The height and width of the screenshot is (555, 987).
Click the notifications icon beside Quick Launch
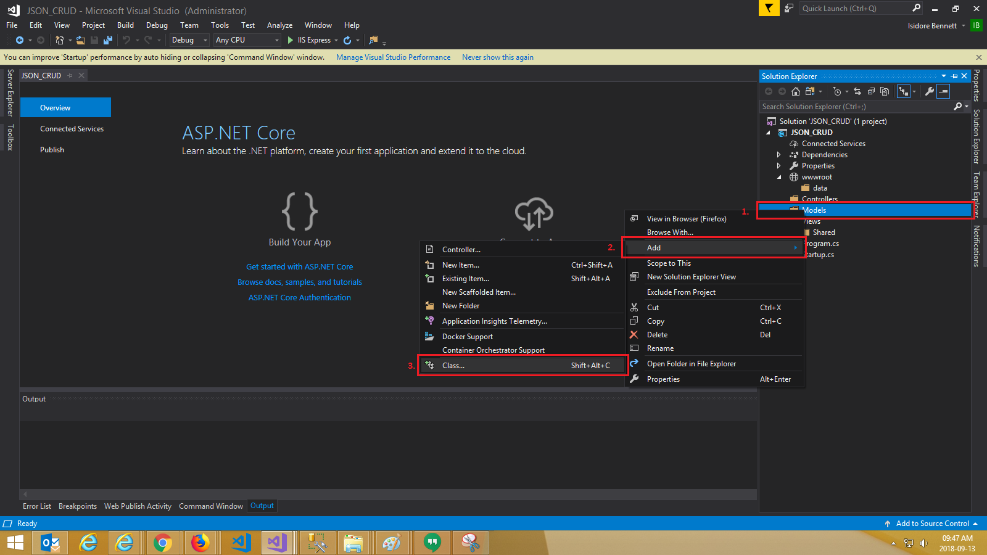[x=789, y=8]
